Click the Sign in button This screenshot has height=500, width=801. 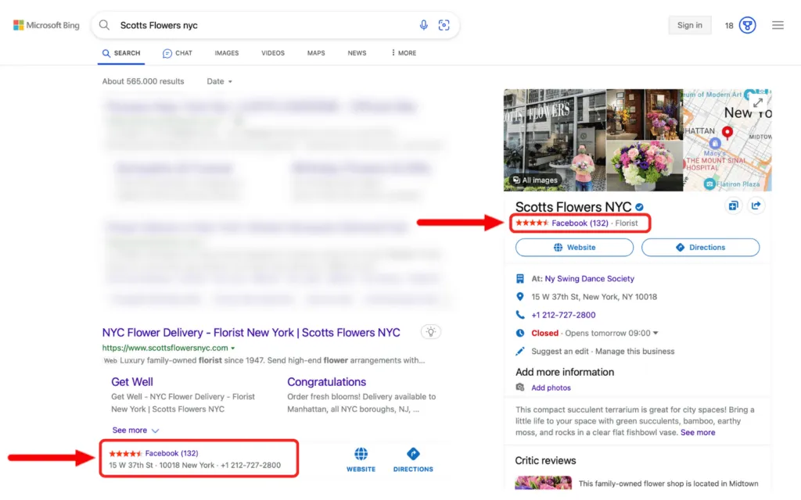(x=690, y=25)
